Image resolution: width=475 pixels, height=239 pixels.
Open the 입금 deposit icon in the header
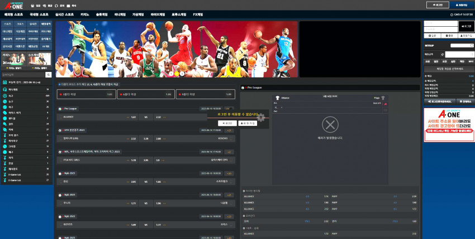(x=32, y=6)
